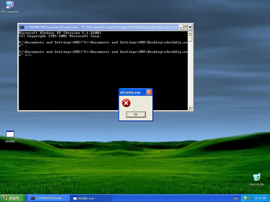Click the red error icon in dialog
The image size is (270, 202).
(x=126, y=103)
